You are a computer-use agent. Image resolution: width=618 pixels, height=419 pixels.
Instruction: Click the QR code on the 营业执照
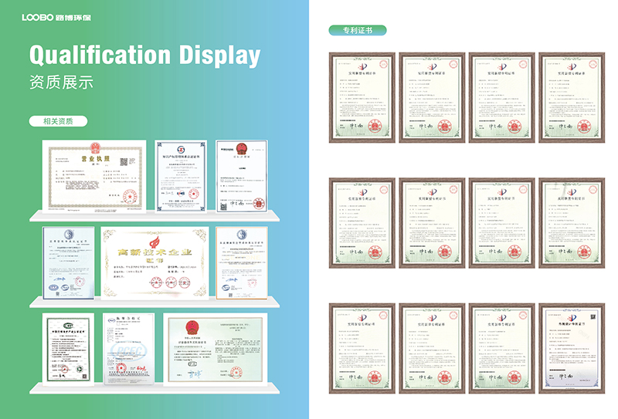124,161
